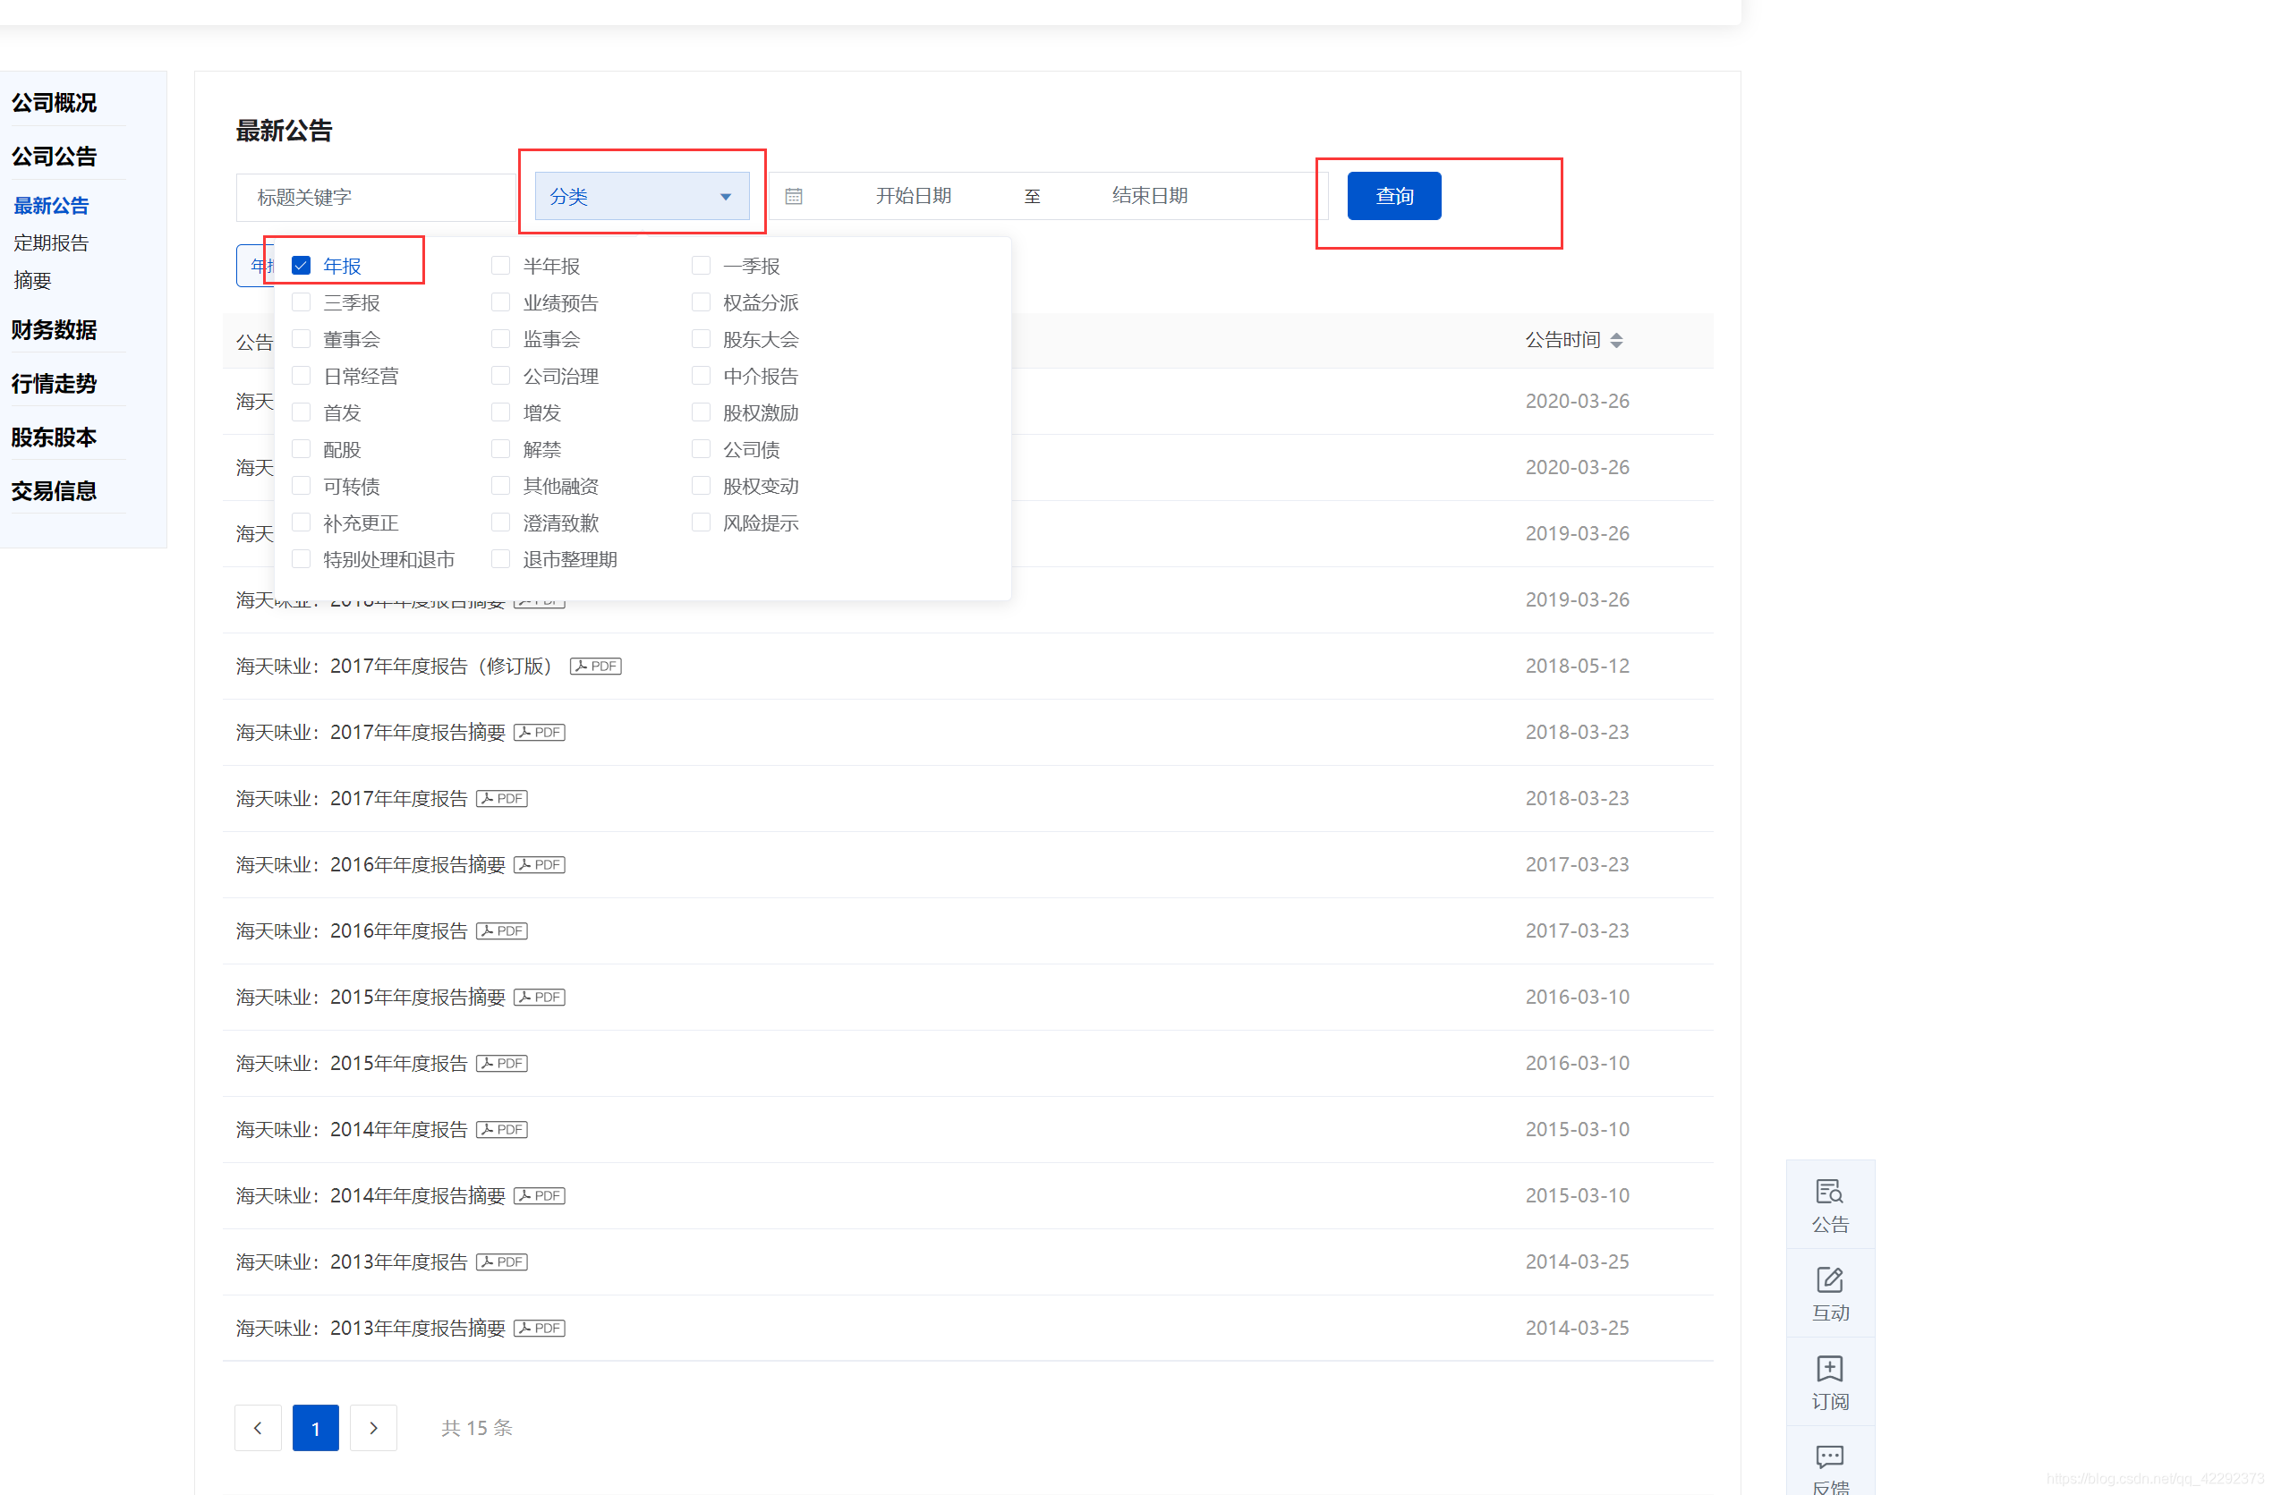Open 财务数据 section in left sidebar
Screen dimensions: 2273x1495
click(54, 329)
